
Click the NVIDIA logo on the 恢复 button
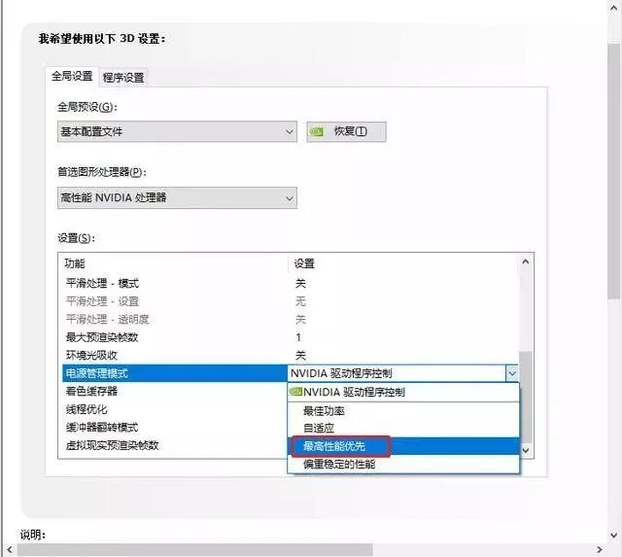tap(317, 131)
